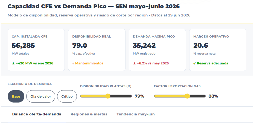Click the Reserva adecuada status text
Screen dimensions: 254x125
pos(212,63)
